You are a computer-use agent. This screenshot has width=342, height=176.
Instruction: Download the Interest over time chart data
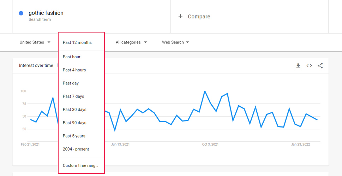coord(298,66)
